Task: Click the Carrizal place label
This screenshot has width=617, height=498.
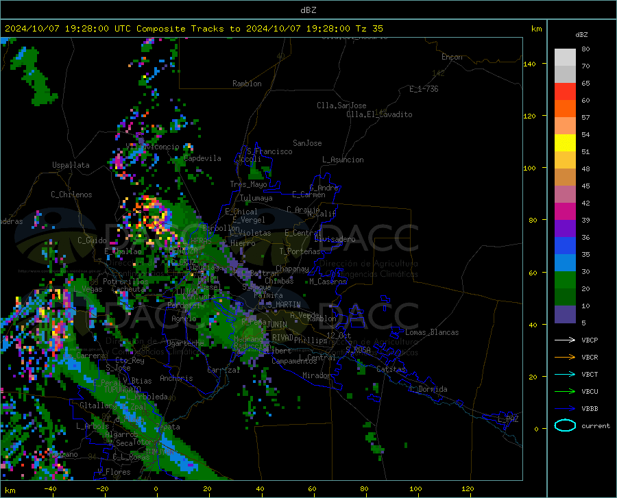Action: coord(223,370)
